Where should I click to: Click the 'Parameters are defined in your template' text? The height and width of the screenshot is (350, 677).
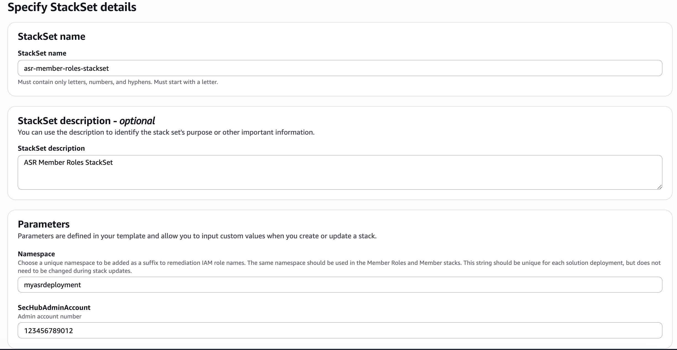tap(197, 236)
